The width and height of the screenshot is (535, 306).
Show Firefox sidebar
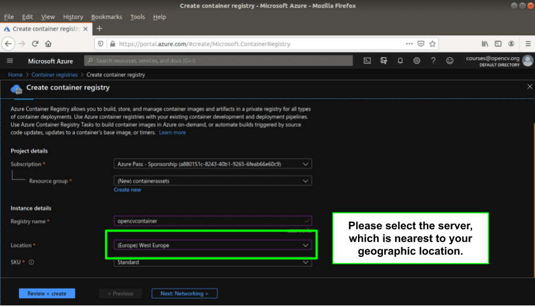pos(498,44)
